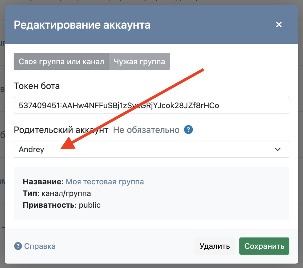
Task: Click the Не обязательно hint text
Action: coord(146,130)
